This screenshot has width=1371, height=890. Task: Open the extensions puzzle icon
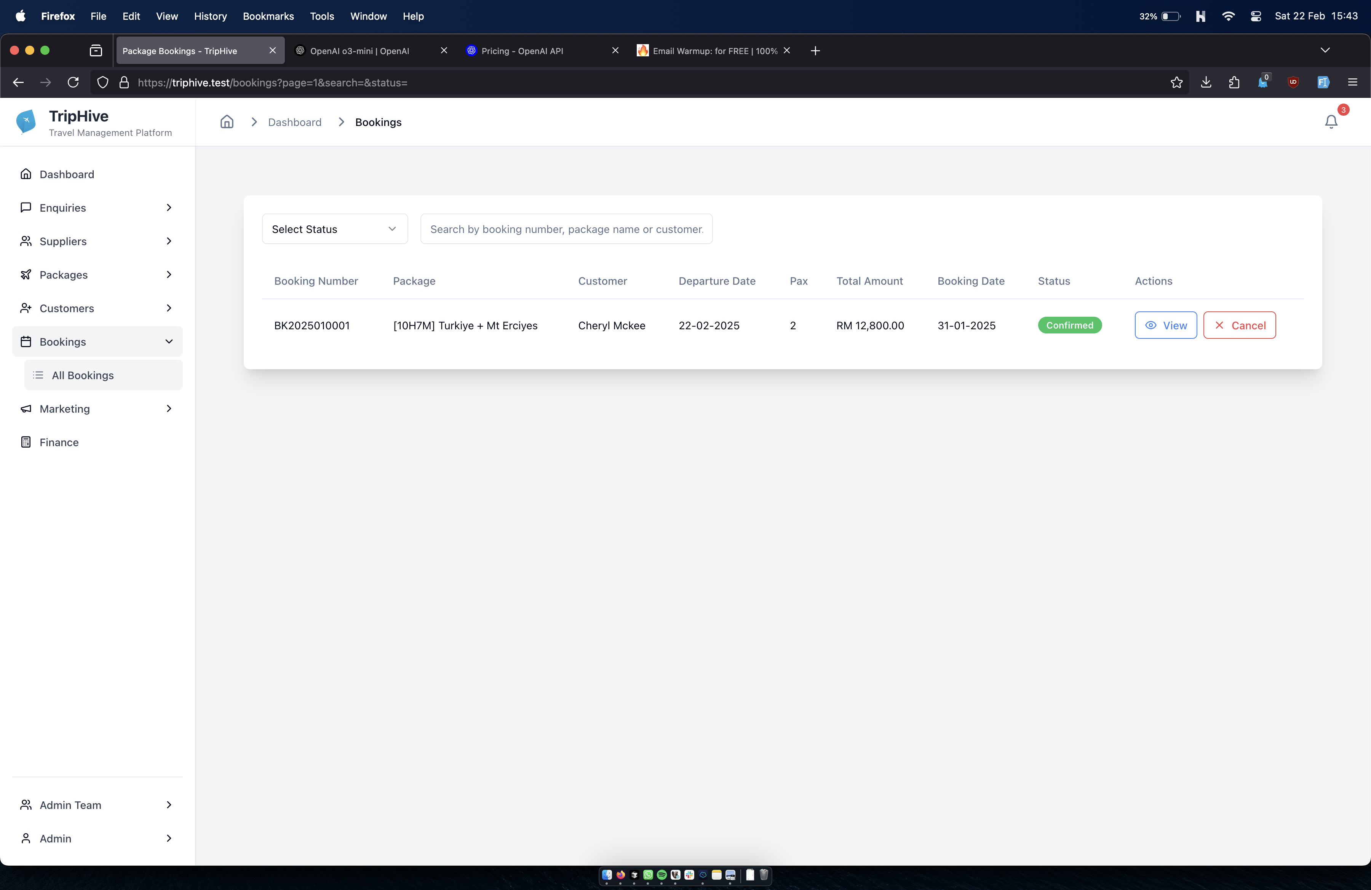click(x=1234, y=82)
